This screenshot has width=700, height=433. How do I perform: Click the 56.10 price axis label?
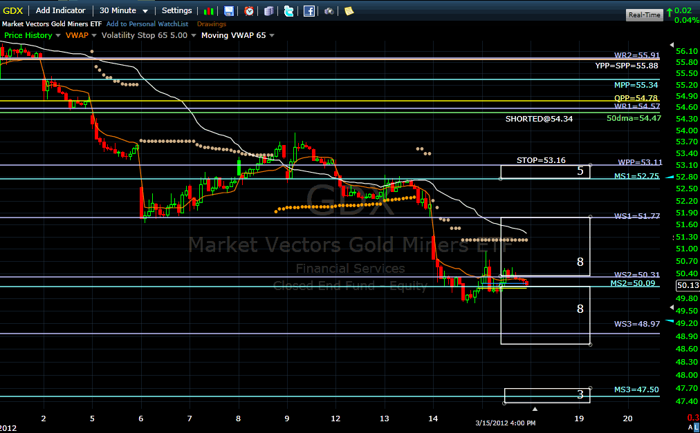click(x=687, y=51)
